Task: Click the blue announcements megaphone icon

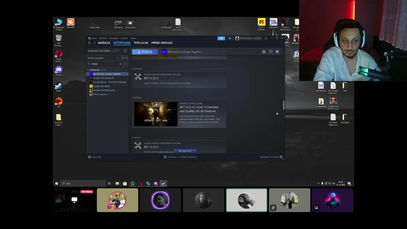Action: pos(221,38)
